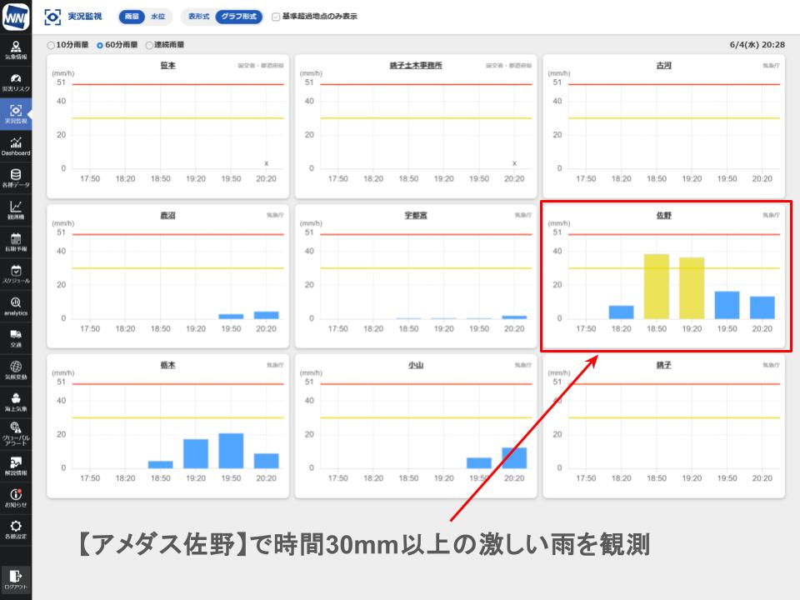Open the 気象情報 sidebar icon
Viewport: 800px width, 600px height.
pyautogui.click(x=16, y=49)
